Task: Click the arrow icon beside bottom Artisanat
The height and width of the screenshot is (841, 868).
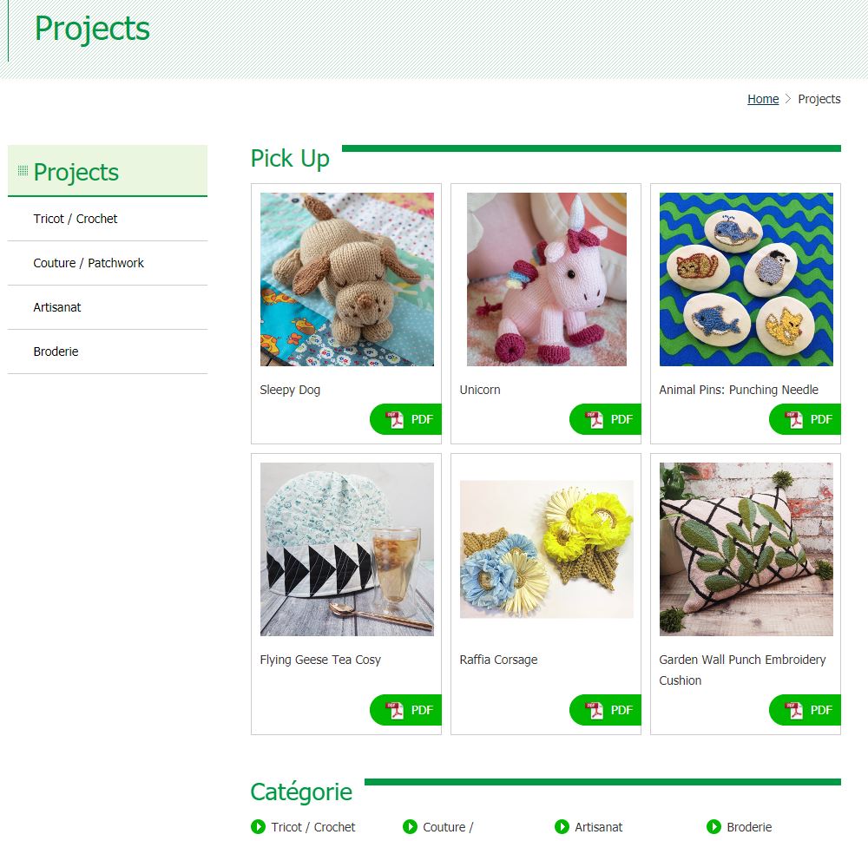Action: (x=562, y=826)
